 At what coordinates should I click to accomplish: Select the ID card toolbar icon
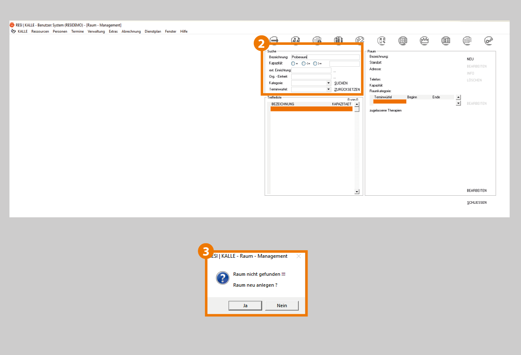pos(446,40)
